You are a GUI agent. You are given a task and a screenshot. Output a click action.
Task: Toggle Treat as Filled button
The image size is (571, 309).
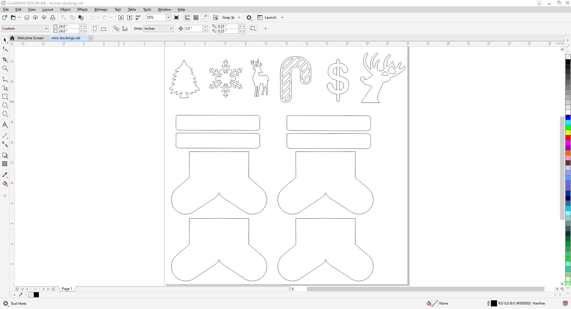coord(253,29)
